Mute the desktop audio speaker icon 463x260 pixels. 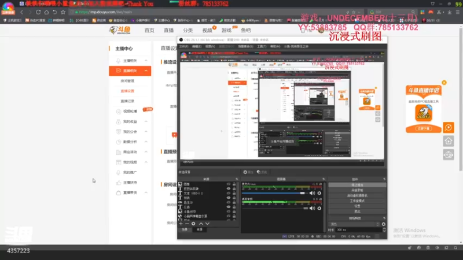312,208
